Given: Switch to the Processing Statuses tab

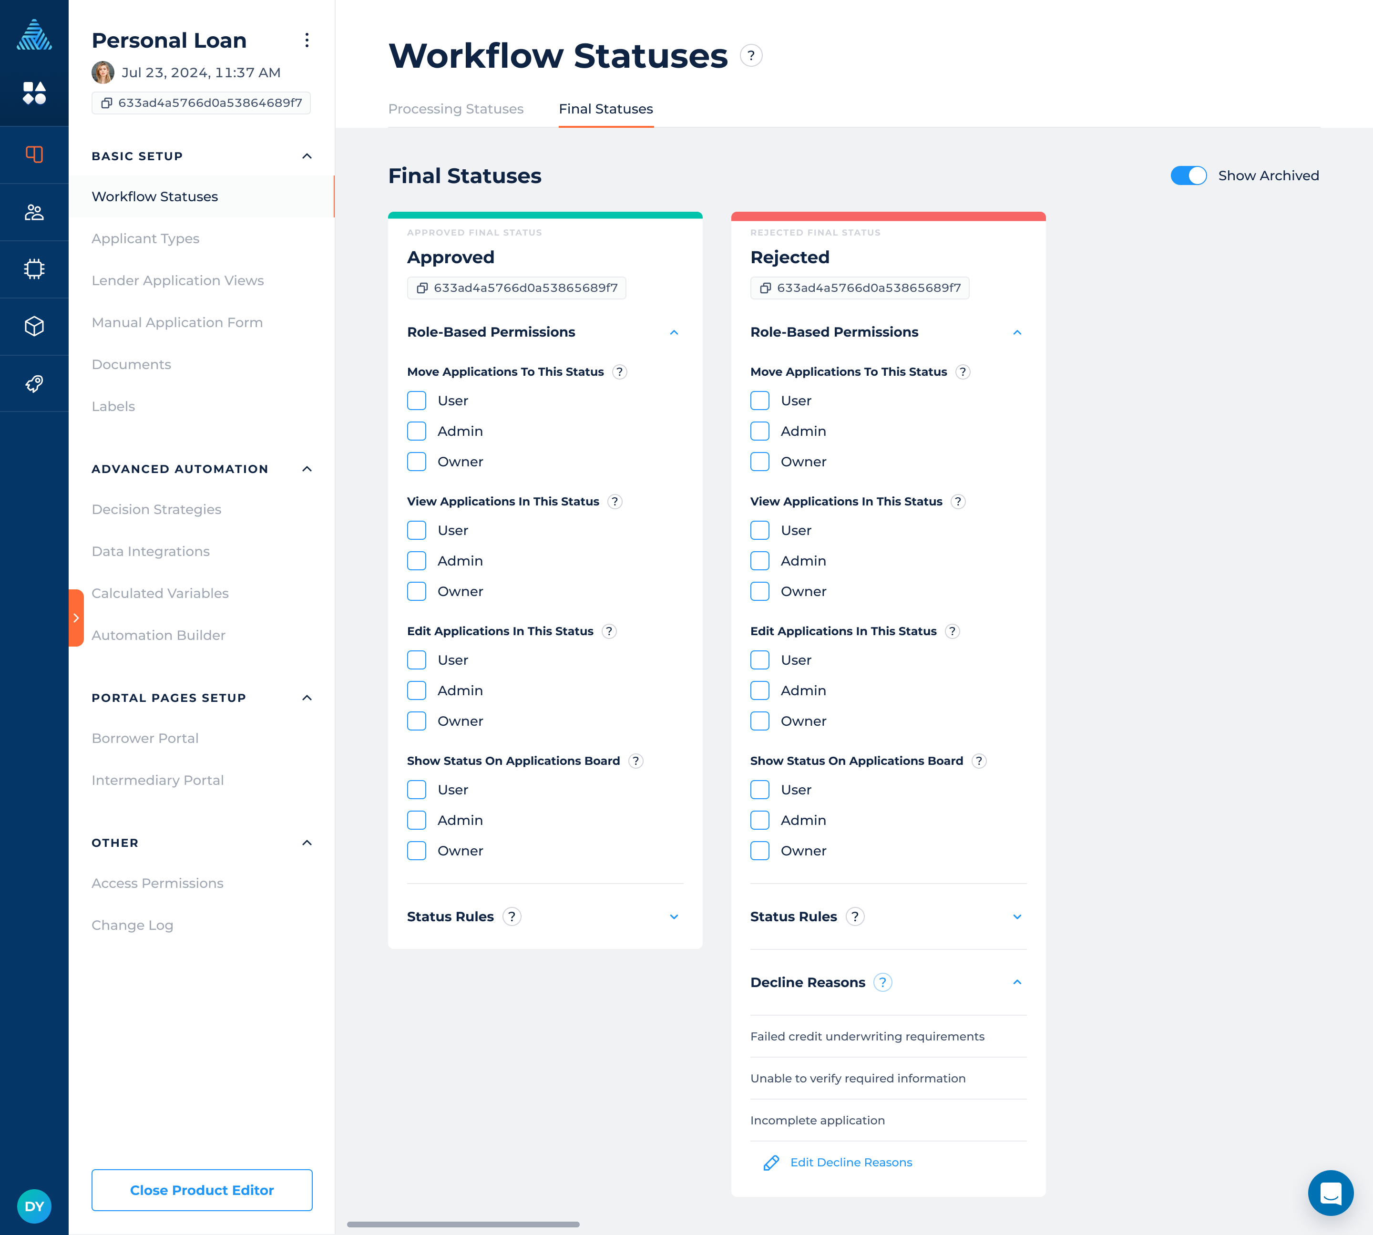Looking at the screenshot, I should (456, 109).
